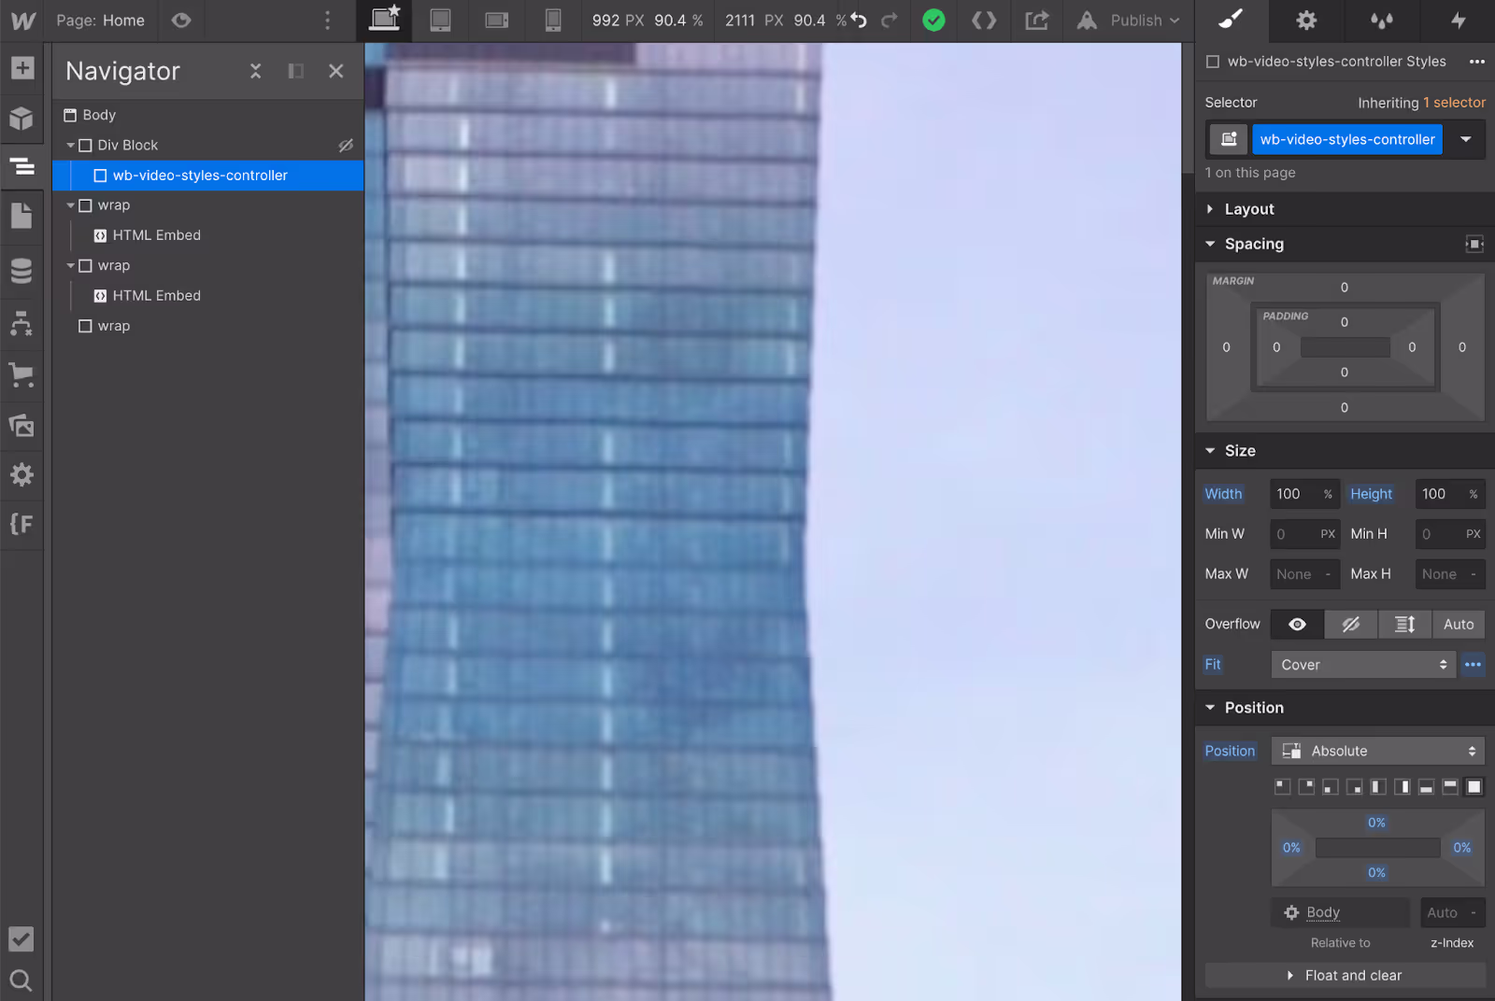Click the selector states pseudo-class icon

click(1229, 139)
